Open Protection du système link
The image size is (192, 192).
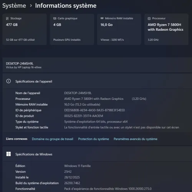pos(94,139)
